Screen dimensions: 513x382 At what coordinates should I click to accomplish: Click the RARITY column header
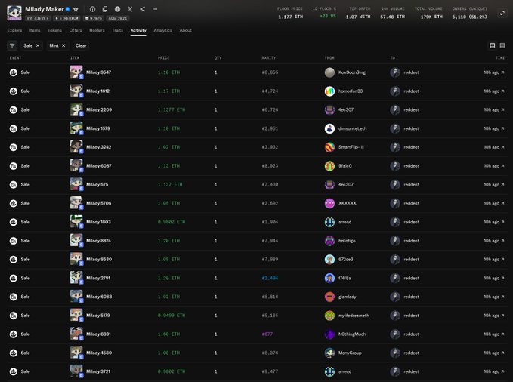point(269,58)
